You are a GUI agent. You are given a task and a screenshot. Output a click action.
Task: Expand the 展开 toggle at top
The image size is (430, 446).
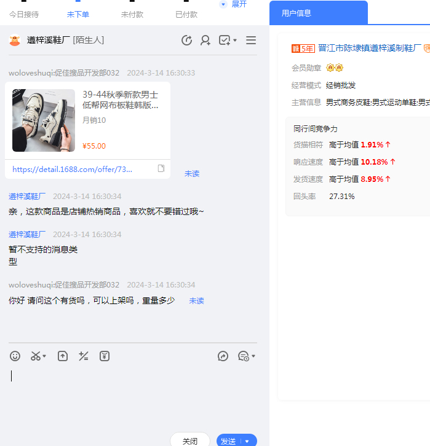point(233,4)
